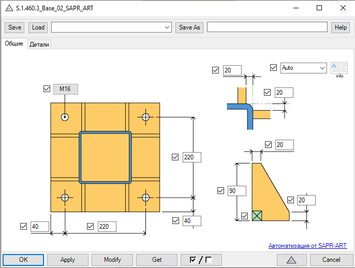Expand the saved settings dropdown next to Load
Image resolution: width=355 pixels, height=268 pixels.
coord(111,27)
